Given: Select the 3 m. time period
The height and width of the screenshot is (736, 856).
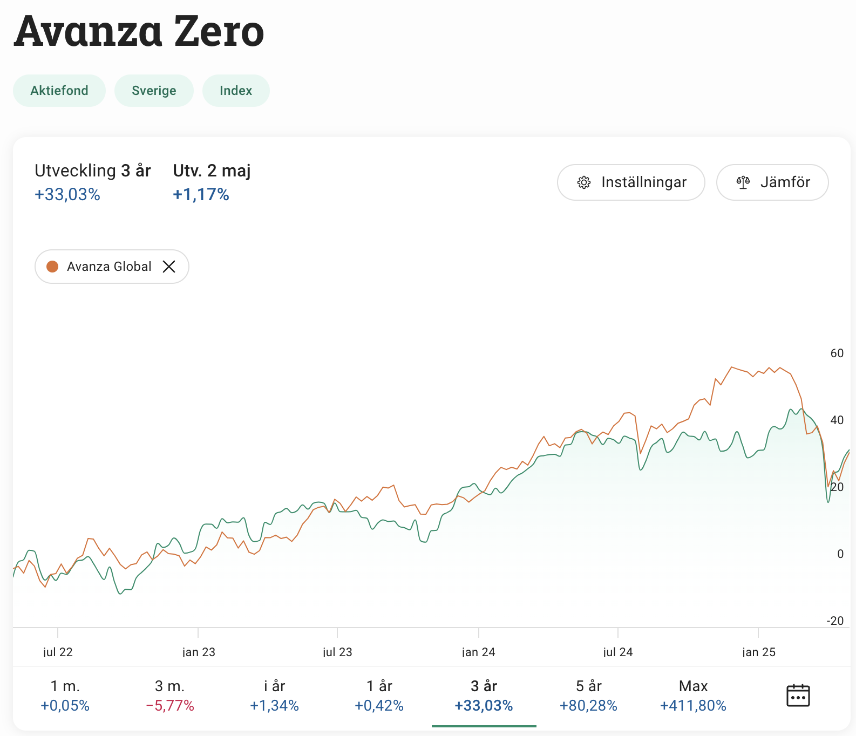Looking at the screenshot, I should [170, 696].
